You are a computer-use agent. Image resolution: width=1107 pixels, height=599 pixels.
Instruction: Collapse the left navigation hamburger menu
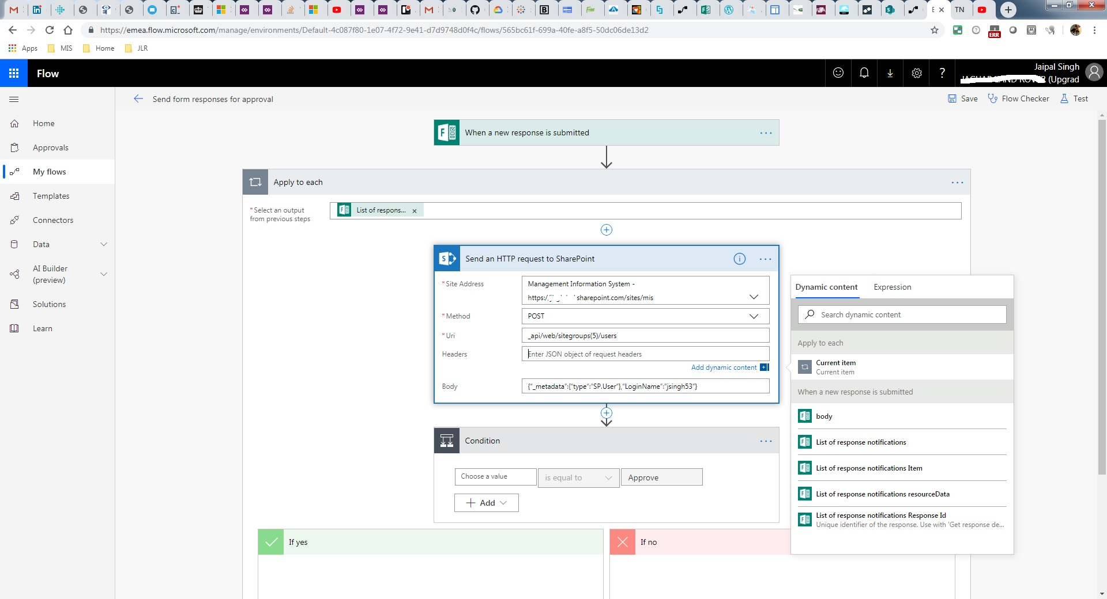coord(14,99)
